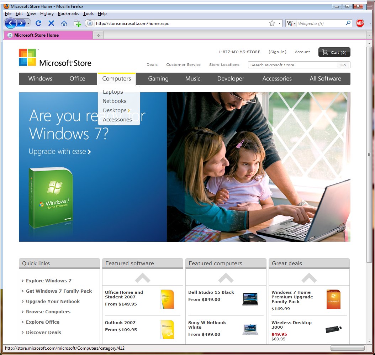This screenshot has height=355, width=375.
Task: Go forward with the forward arrow button
Action: click(21, 23)
